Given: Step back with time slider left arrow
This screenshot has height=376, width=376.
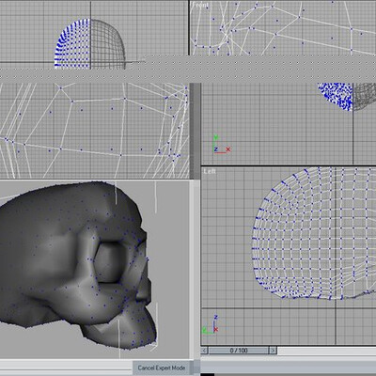Looking at the screenshot, I should (x=204, y=350).
